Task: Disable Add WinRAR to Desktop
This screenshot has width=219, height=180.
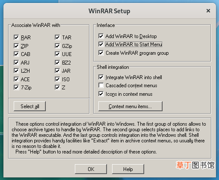Action: [x=101, y=36]
